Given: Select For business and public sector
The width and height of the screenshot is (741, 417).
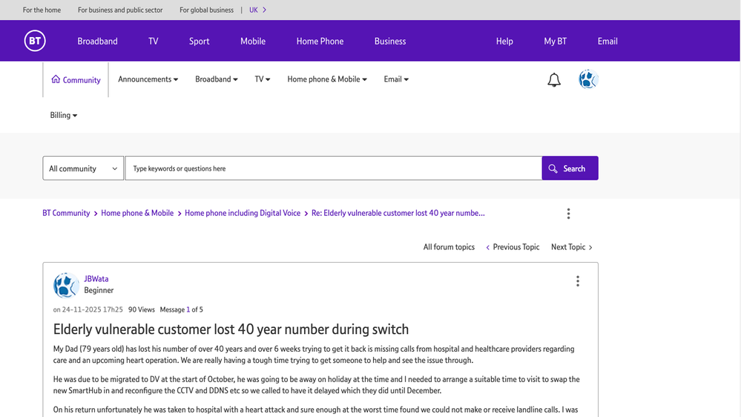Looking at the screenshot, I should coord(120,10).
